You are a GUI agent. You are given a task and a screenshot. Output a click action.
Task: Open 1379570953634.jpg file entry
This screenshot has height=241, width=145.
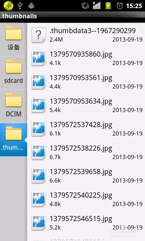click(x=86, y=105)
